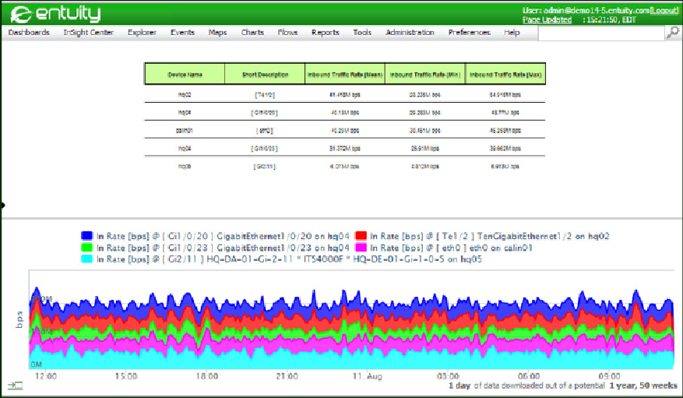Image resolution: width=683 pixels, height=398 pixels.
Task: Click the Inbound Traffic Rate (Mean) column header
Action: [x=345, y=74]
